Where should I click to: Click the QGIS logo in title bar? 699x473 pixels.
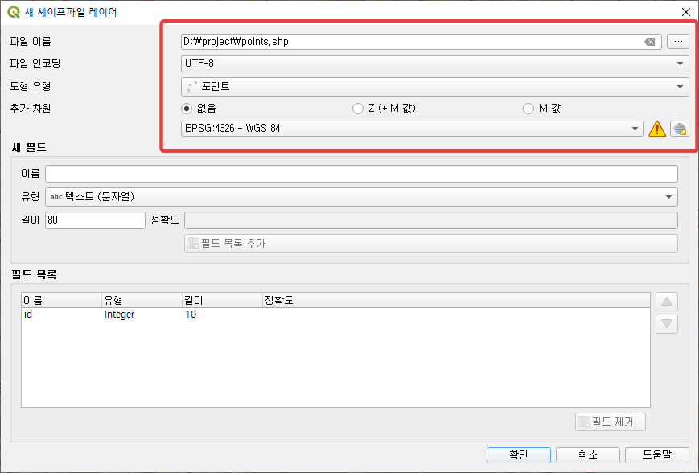13,12
